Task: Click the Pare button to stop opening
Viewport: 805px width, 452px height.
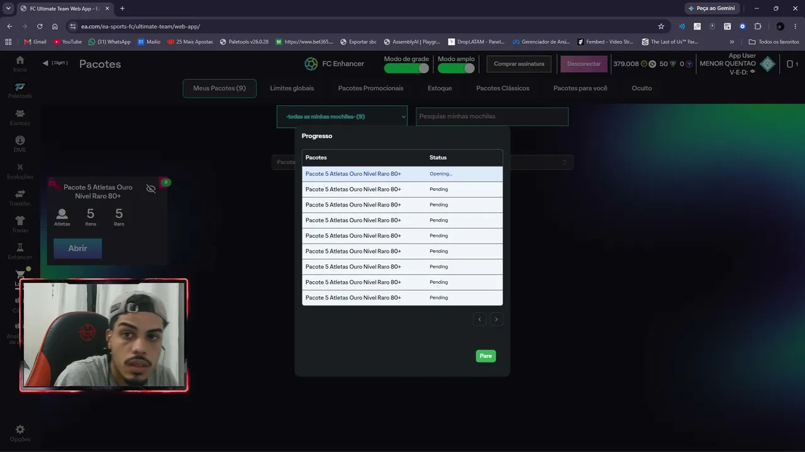Action: [486, 356]
